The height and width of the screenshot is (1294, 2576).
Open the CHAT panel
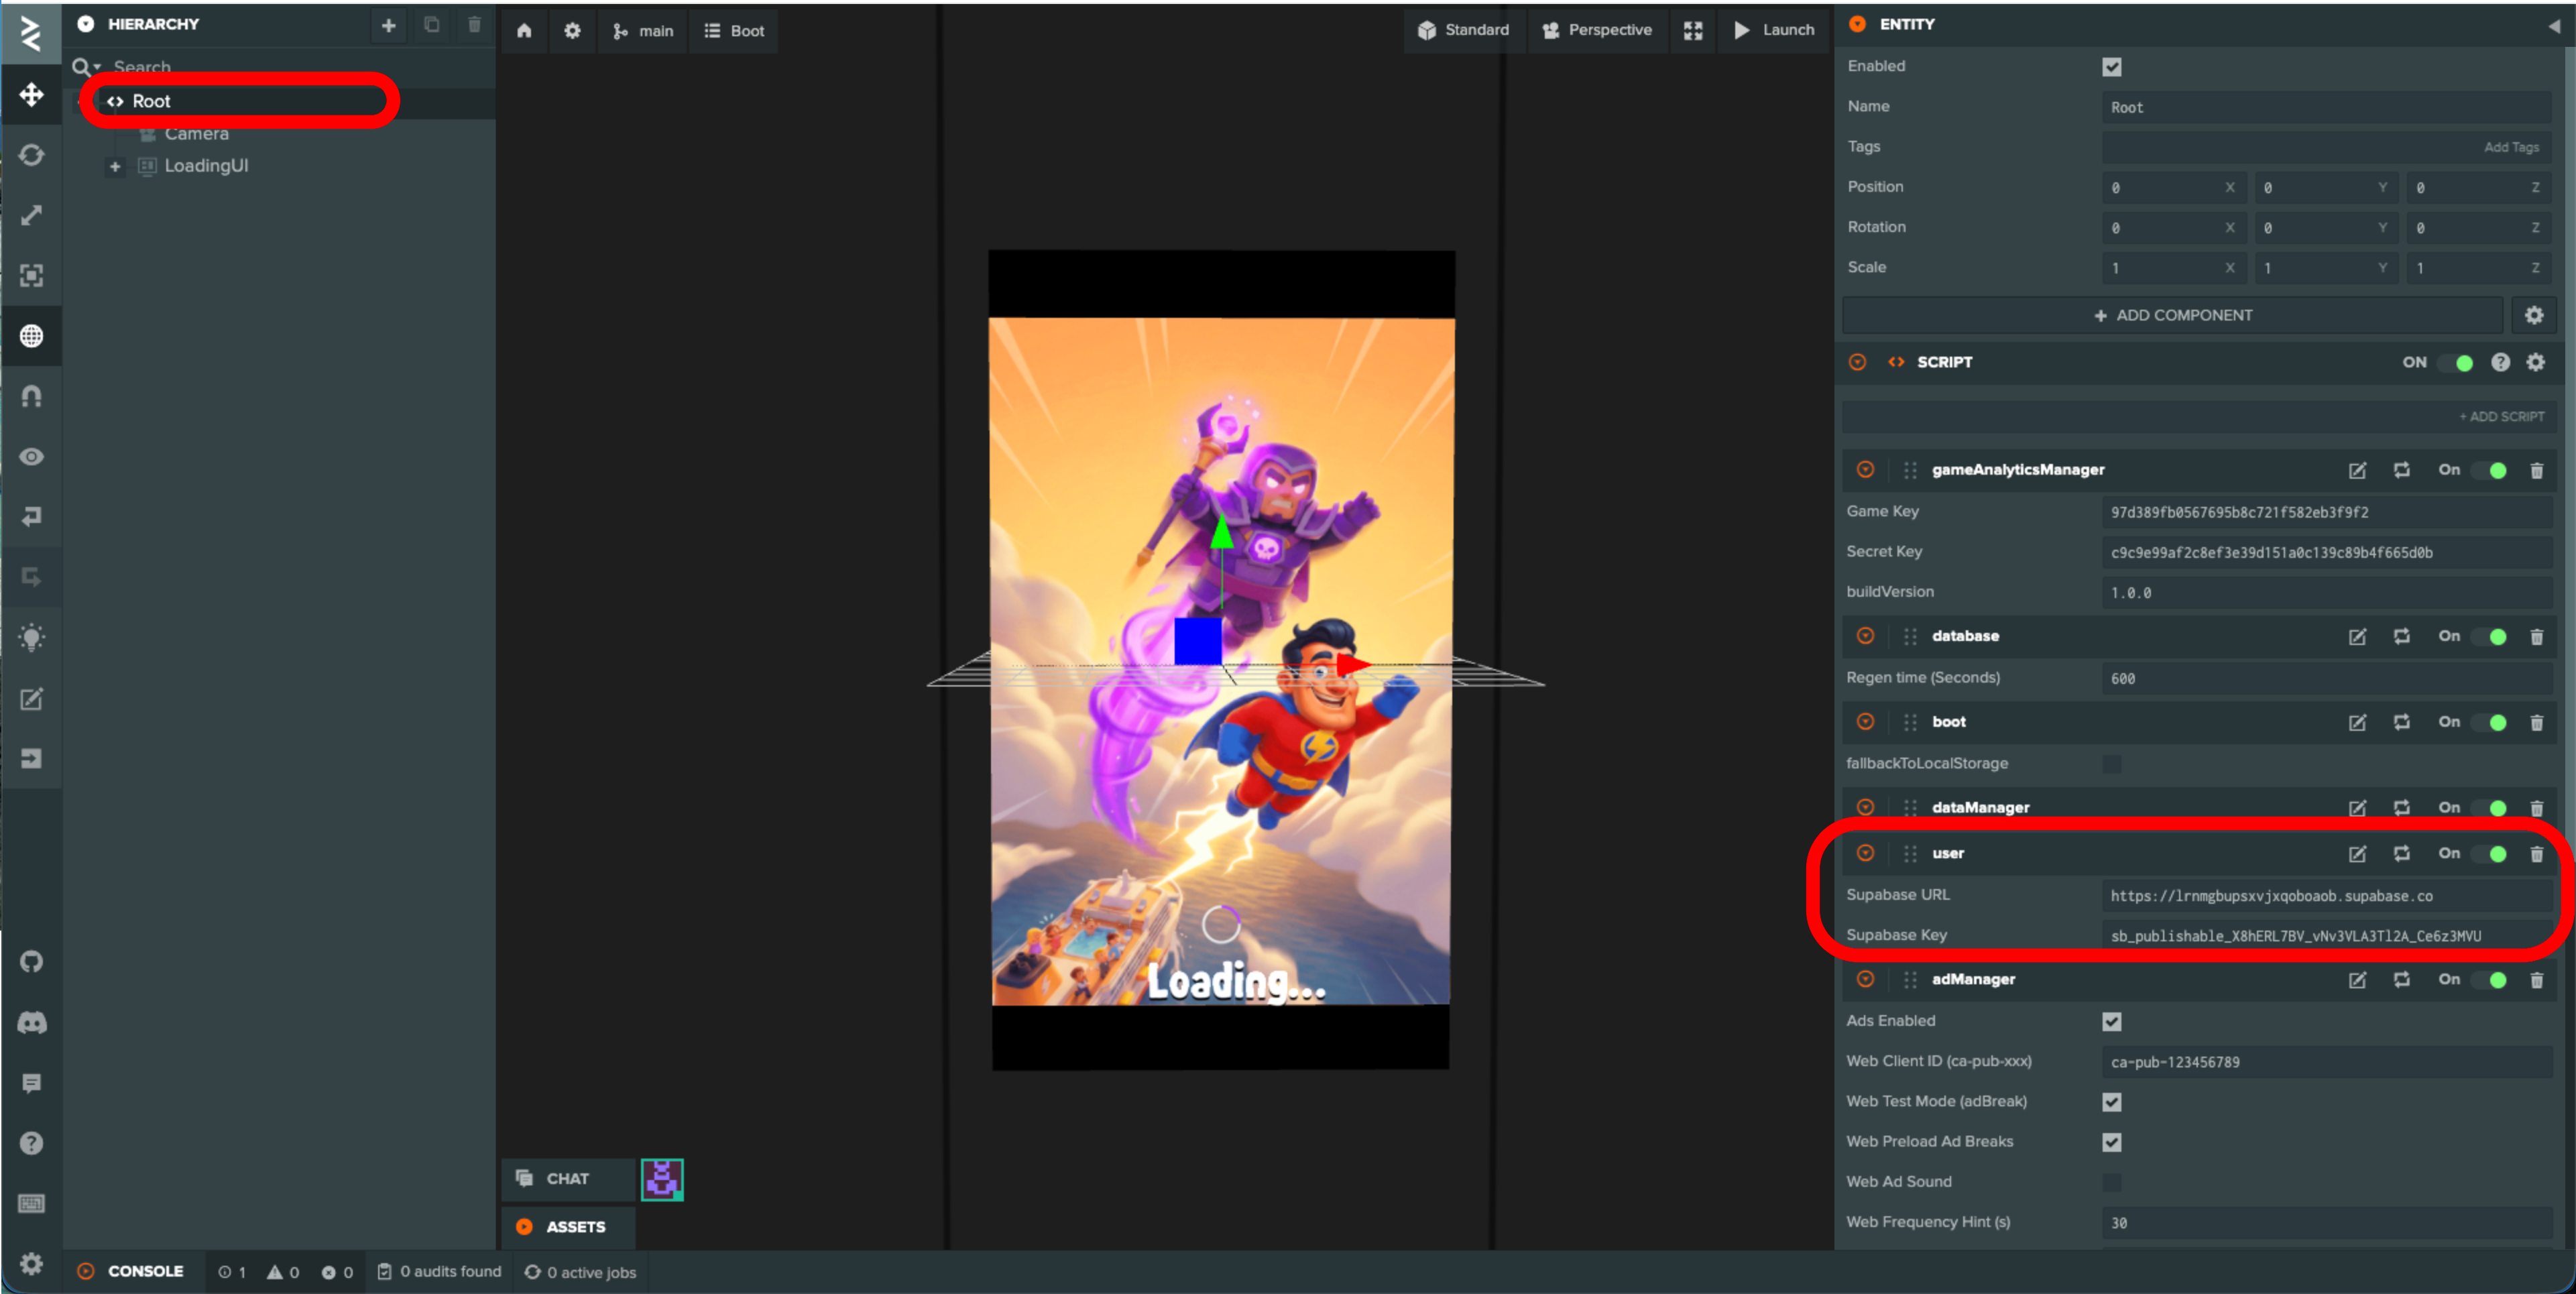coord(567,1179)
